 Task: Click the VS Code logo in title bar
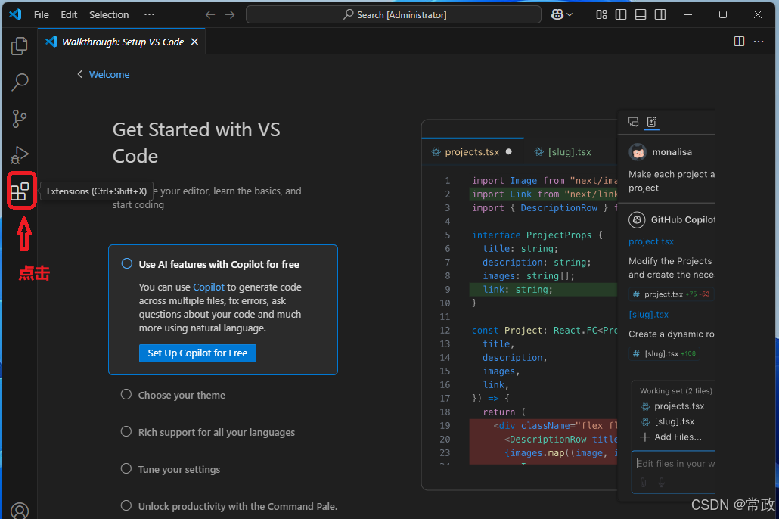(x=15, y=14)
